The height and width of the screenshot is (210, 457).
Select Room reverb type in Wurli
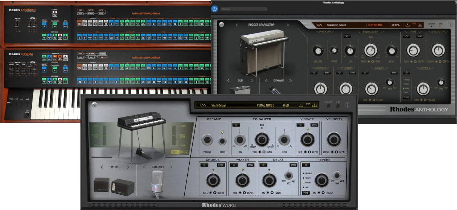[307, 182]
